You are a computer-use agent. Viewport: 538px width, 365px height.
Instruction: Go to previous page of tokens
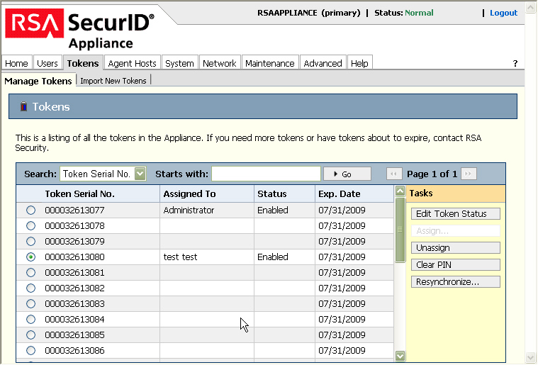(394, 174)
